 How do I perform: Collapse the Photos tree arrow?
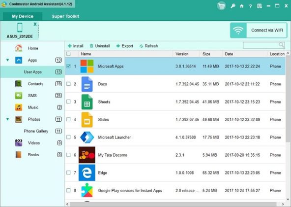coord(7,119)
